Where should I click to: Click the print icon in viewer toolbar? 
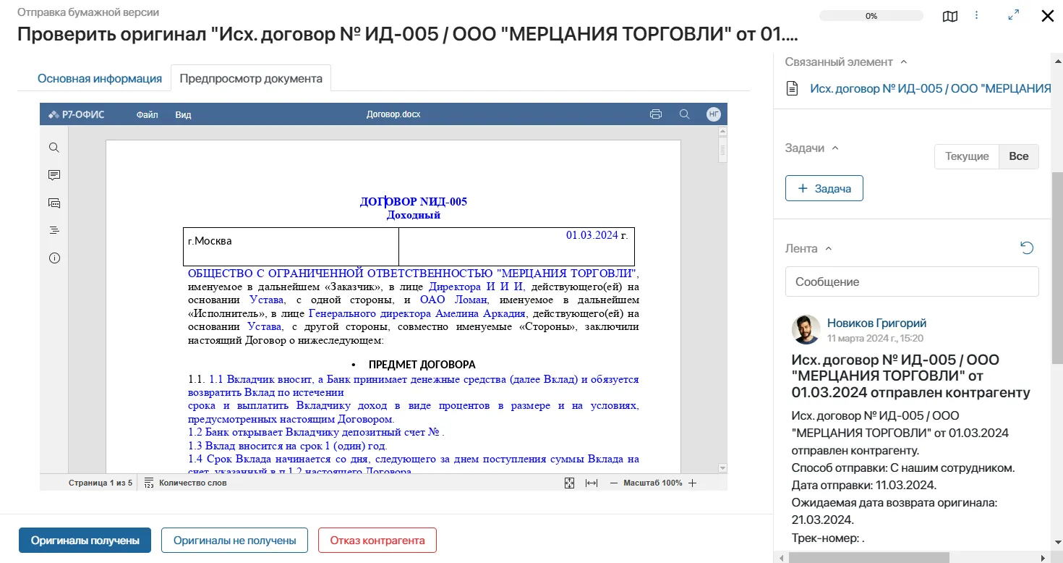point(655,114)
